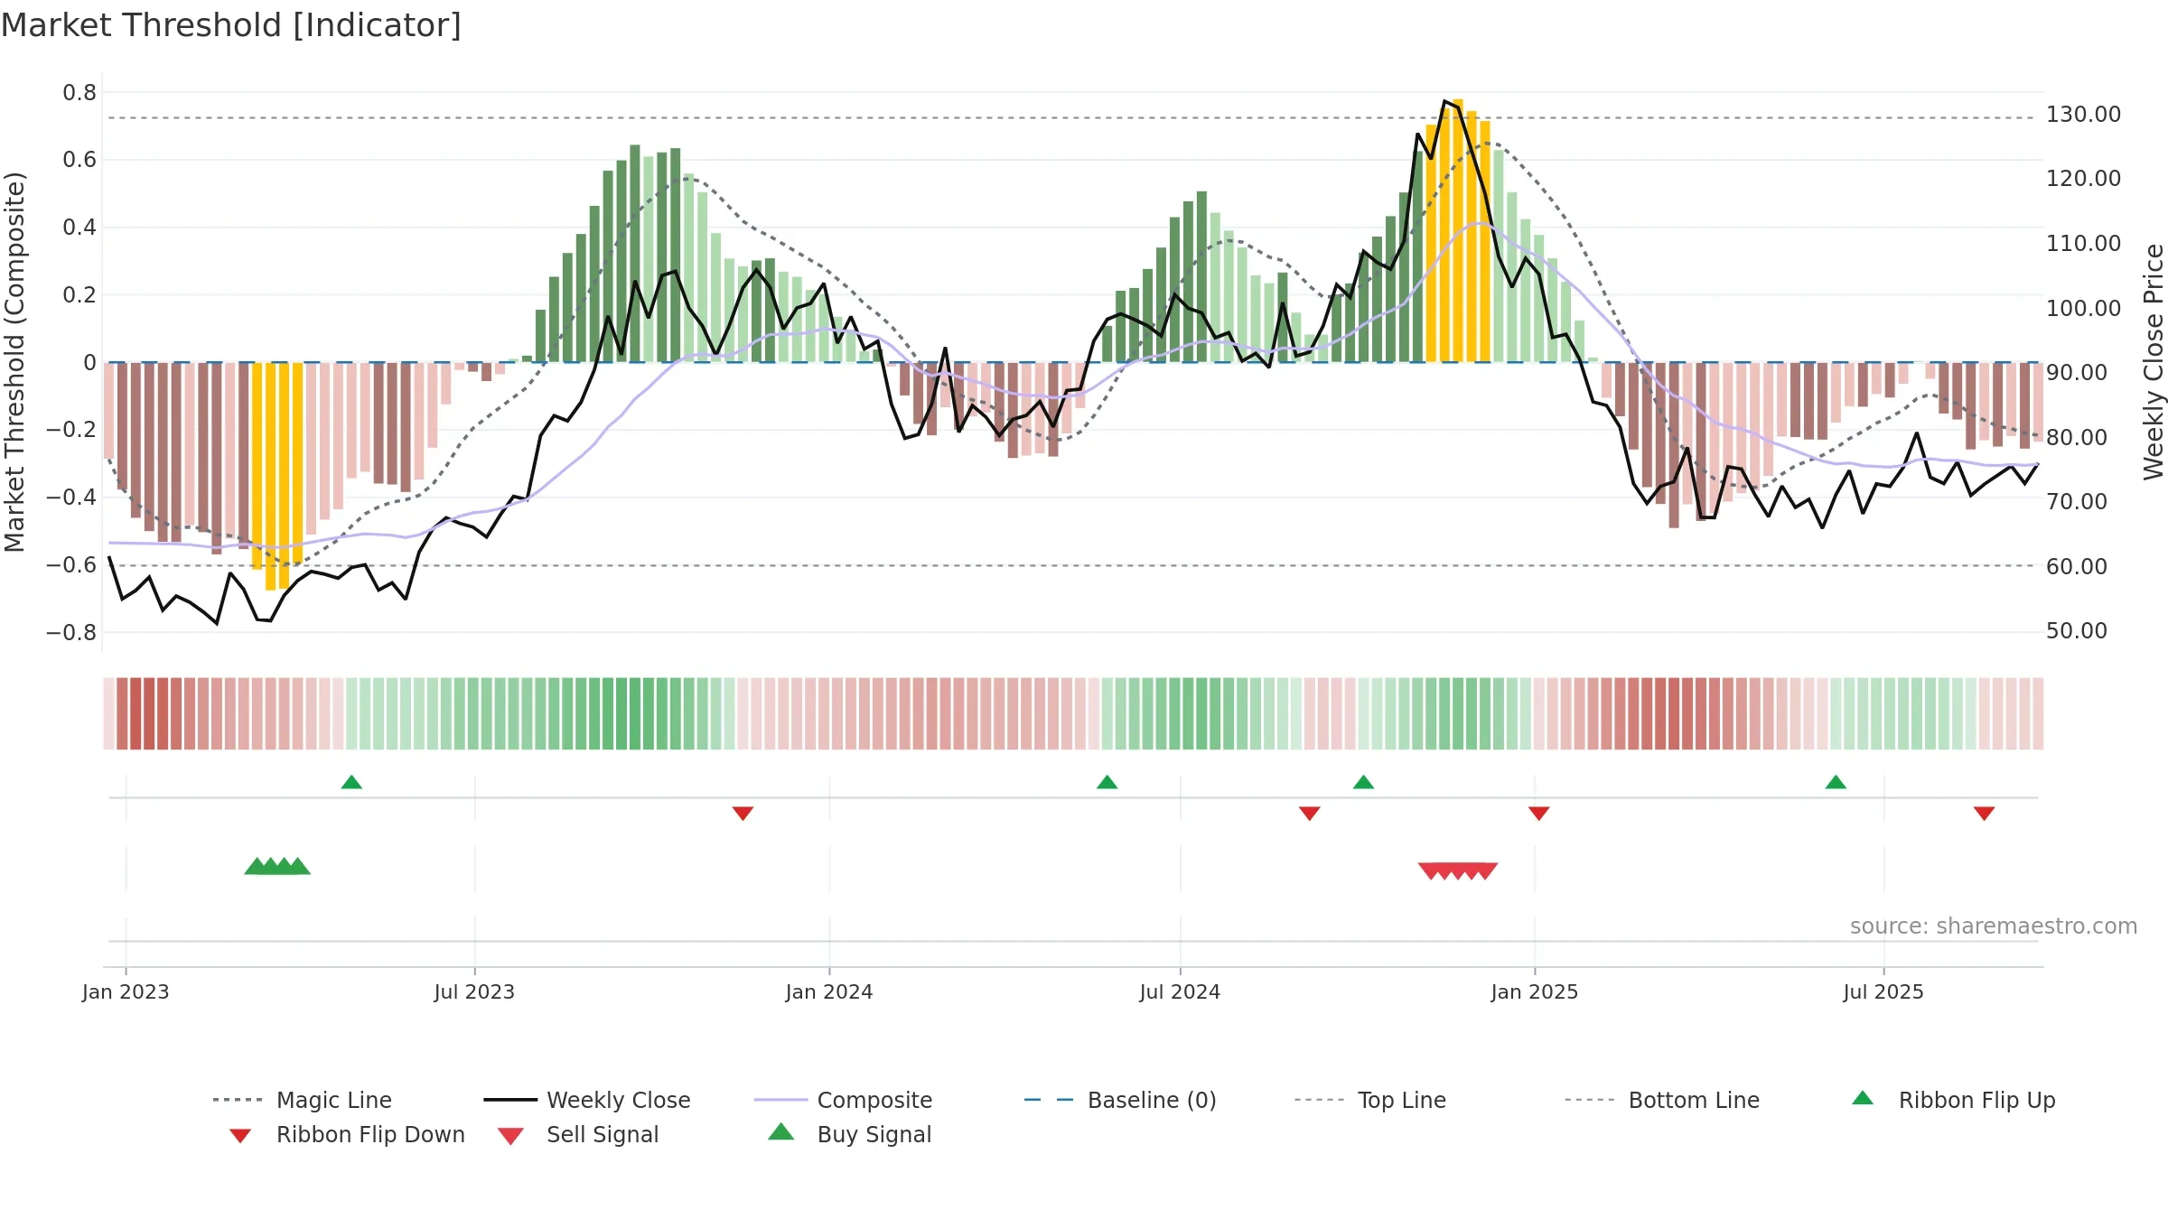
Task: Click the Jan 2023 x-axis label
Action: click(126, 992)
